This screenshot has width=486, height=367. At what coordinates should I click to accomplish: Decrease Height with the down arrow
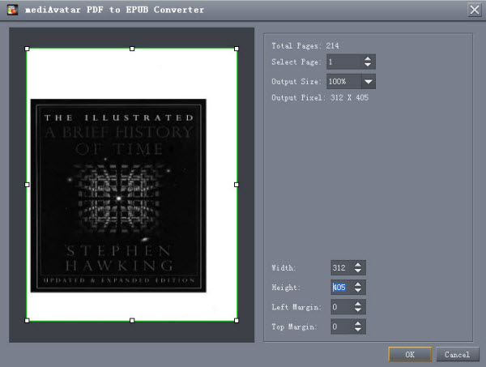[358, 291]
